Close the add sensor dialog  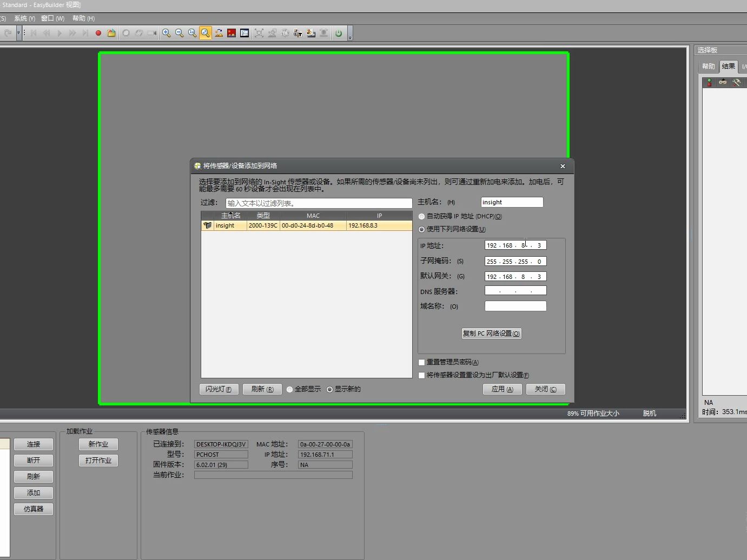[563, 166]
